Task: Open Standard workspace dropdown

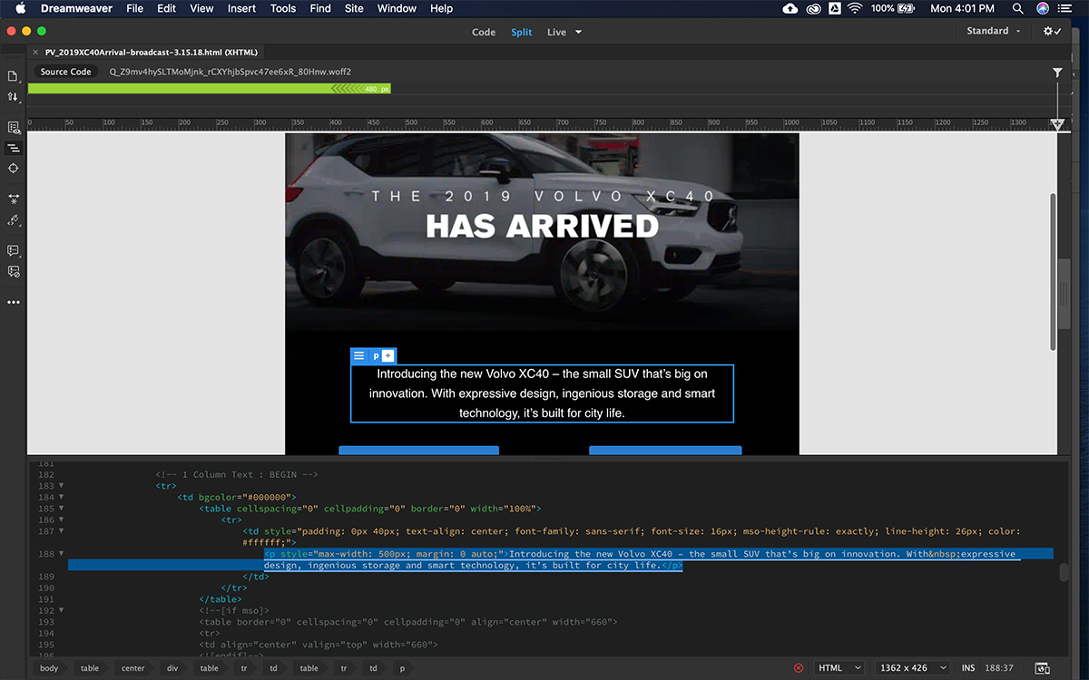Action: coord(993,31)
